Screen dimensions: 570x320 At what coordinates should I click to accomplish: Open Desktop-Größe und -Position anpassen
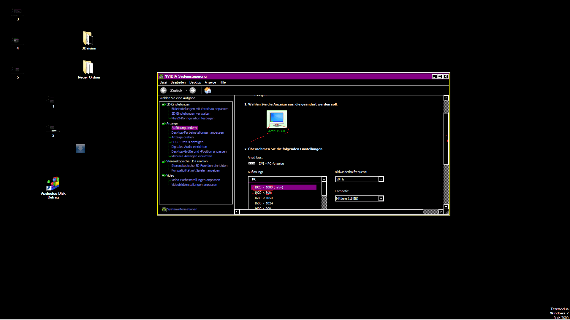199,152
